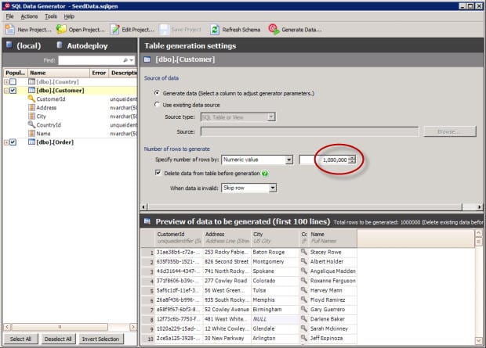486x348 pixels.
Task: Click the preview grid icon in Preview header
Action: 147,221
